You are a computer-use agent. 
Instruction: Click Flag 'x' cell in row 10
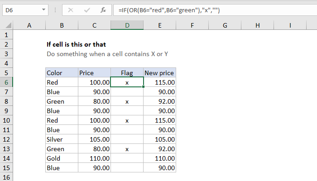[127, 120]
